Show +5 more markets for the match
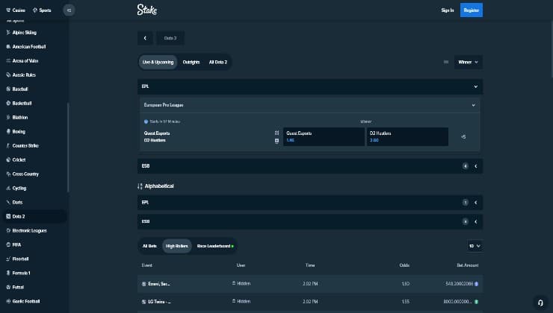The height and width of the screenshot is (313, 553). 463,136
